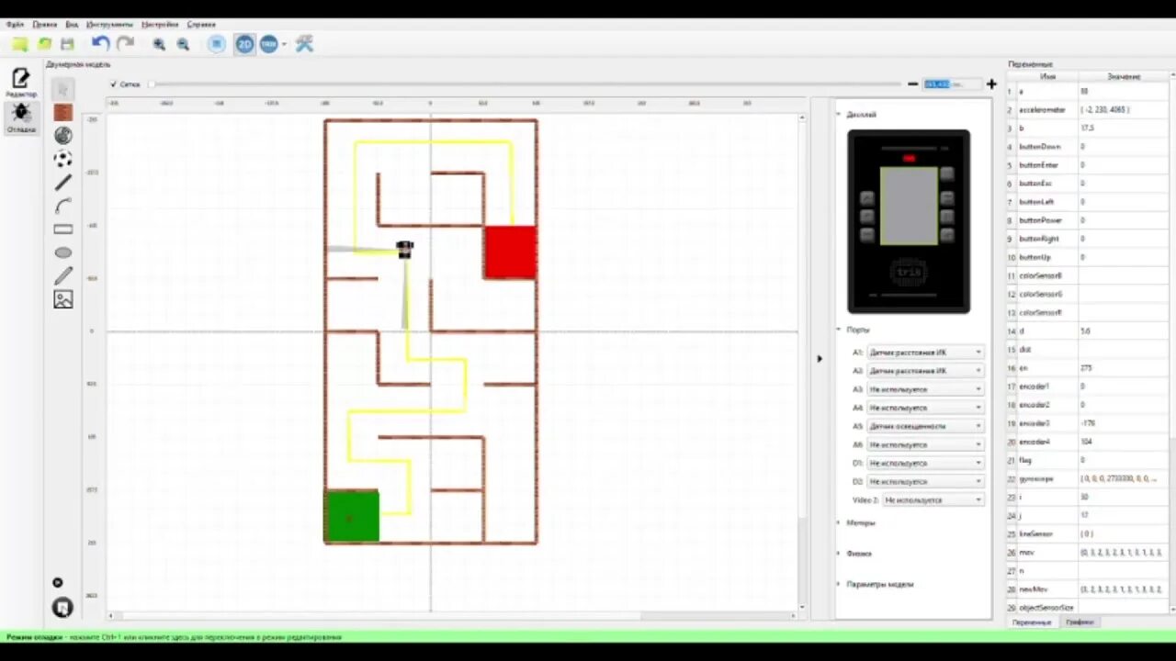
Task: Decrease zoom with minus button
Action: [x=912, y=84]
